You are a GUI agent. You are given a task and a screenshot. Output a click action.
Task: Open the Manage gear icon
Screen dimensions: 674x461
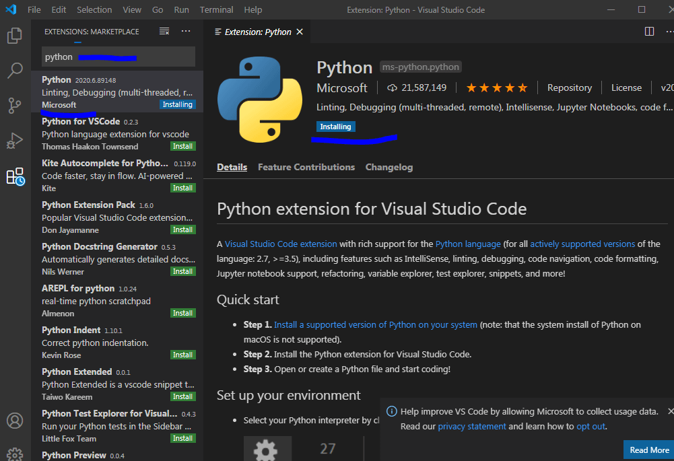point(15,454)
